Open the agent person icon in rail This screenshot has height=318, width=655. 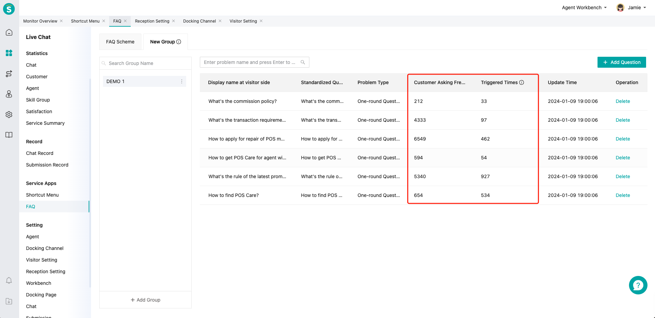9,94
